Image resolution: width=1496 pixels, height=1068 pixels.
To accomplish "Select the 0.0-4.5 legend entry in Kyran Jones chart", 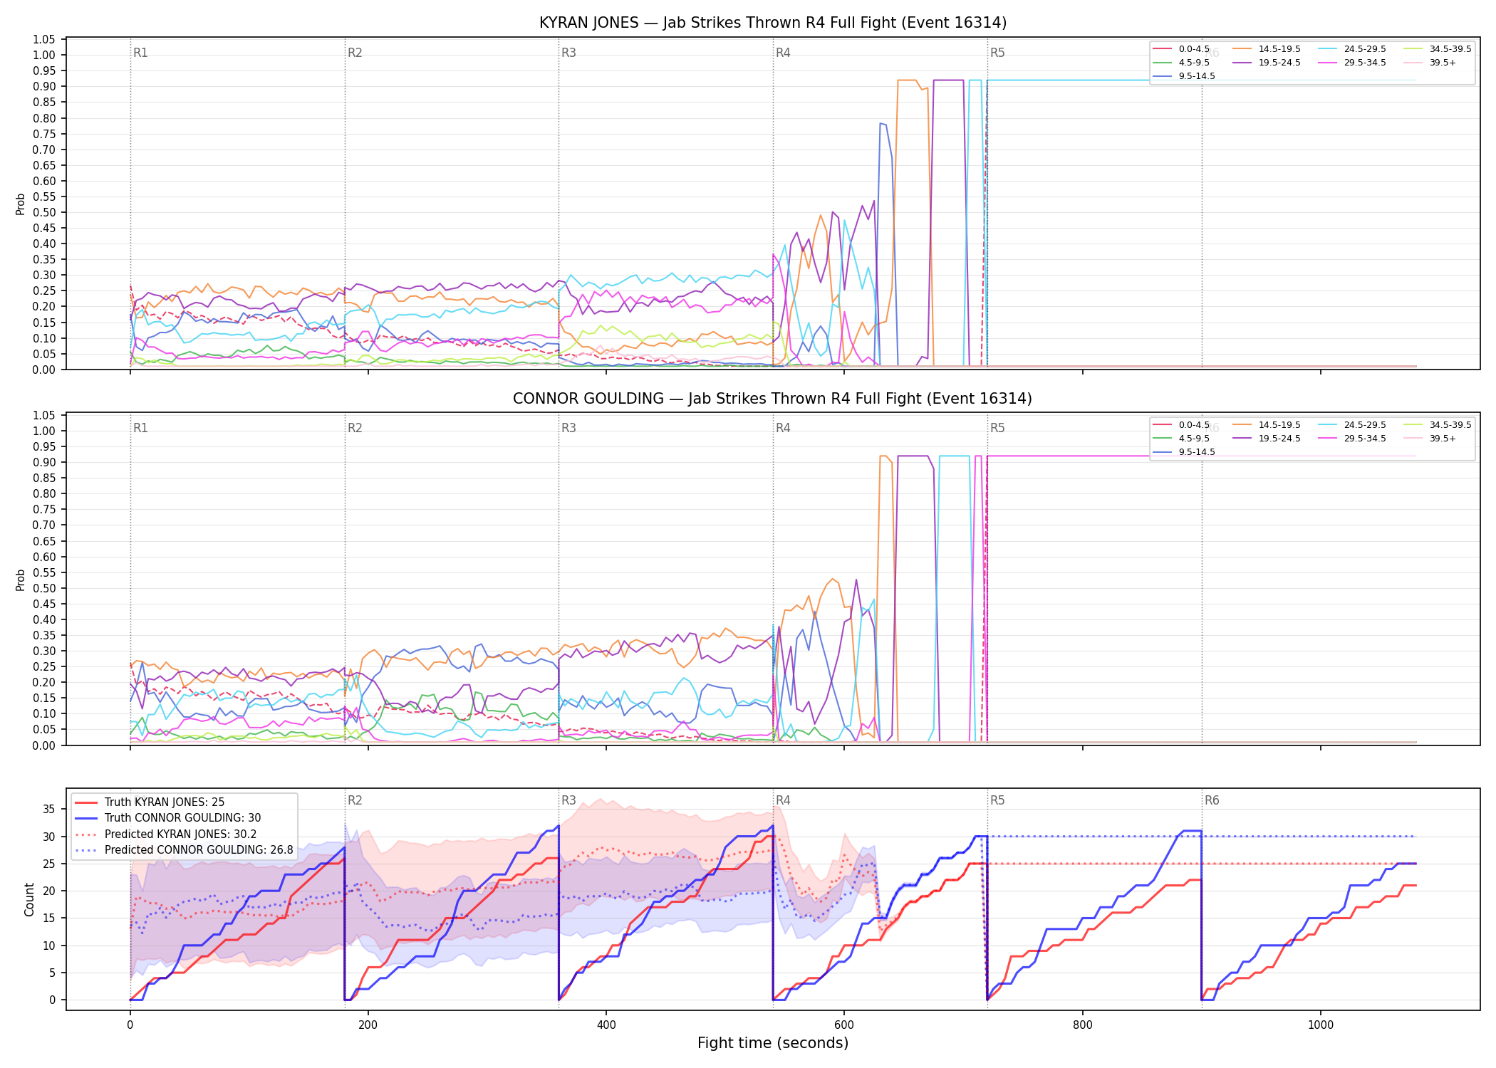I will click(x=1182, y=49).
